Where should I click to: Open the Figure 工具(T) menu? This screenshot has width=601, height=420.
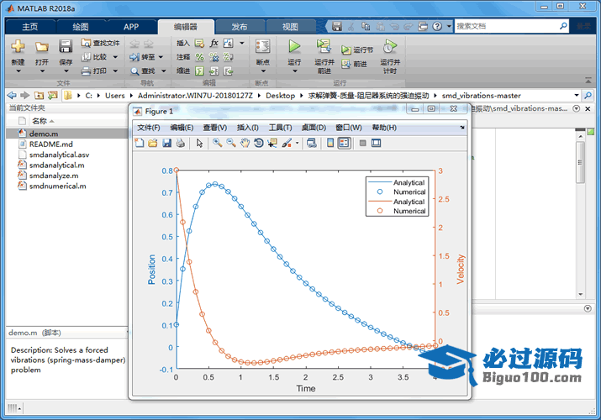279,128
